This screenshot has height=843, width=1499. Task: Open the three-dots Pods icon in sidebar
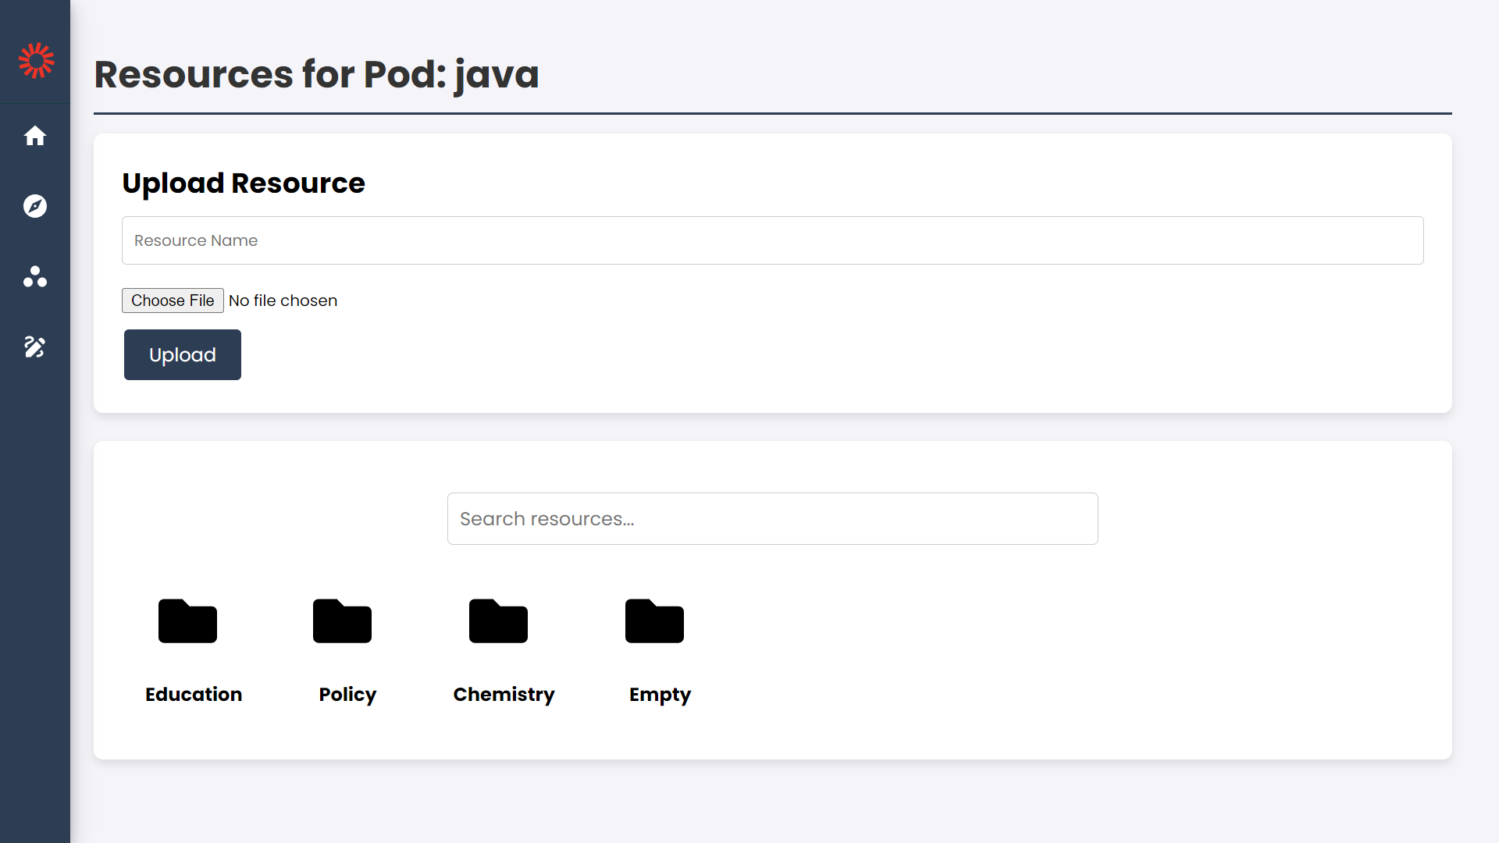tap(35, 276)
